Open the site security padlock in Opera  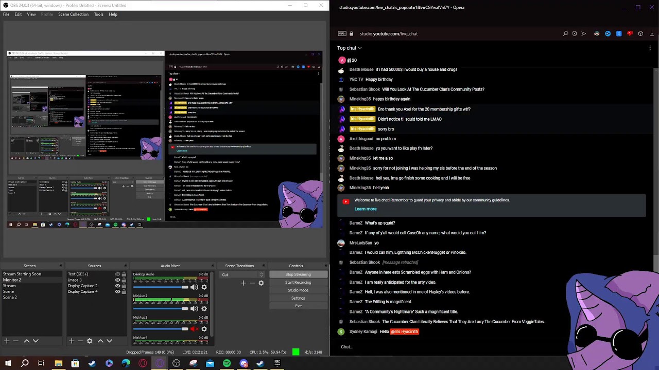[x=352, y=33]
